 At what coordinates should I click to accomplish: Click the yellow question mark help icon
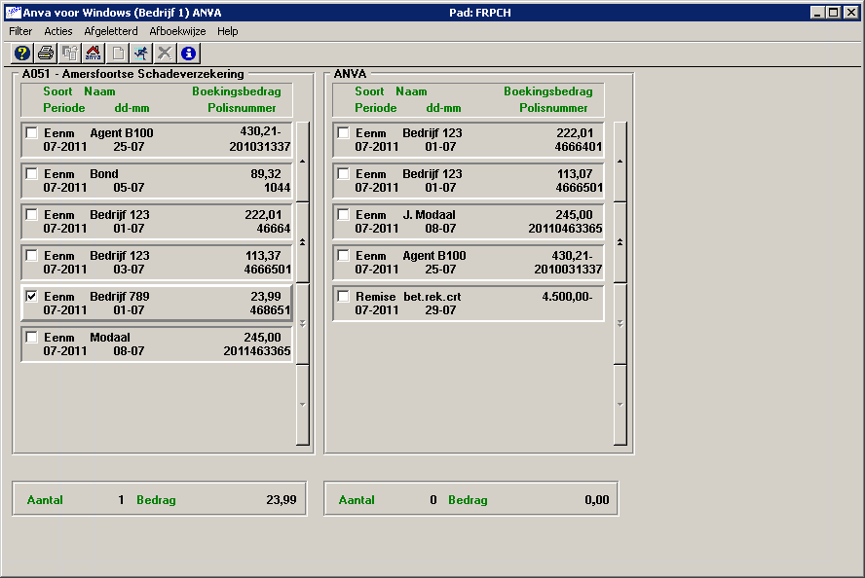(x=21, y=54)
